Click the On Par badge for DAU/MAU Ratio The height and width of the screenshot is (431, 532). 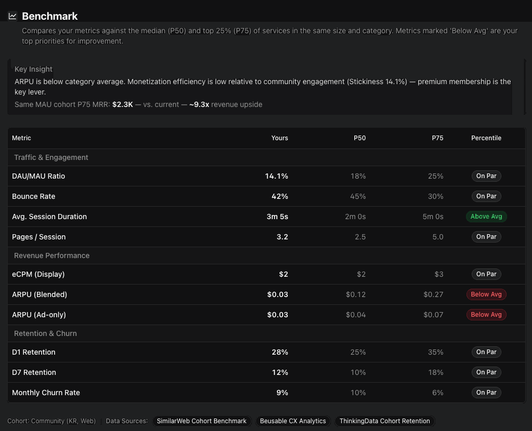pyautogui.click(x=486, y=176)
